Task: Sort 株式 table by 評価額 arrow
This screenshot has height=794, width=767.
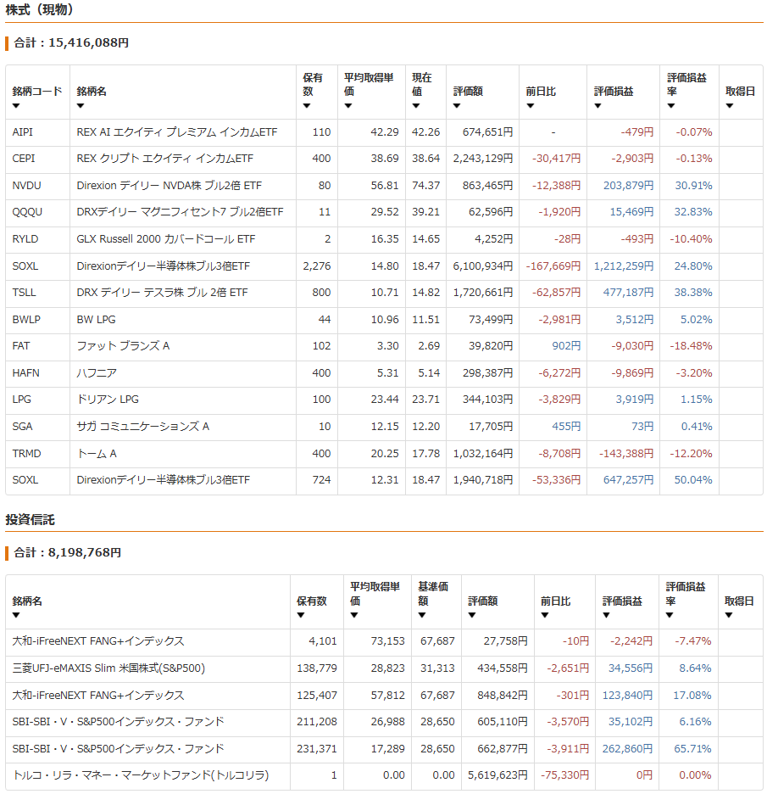Action: [456, 106]
